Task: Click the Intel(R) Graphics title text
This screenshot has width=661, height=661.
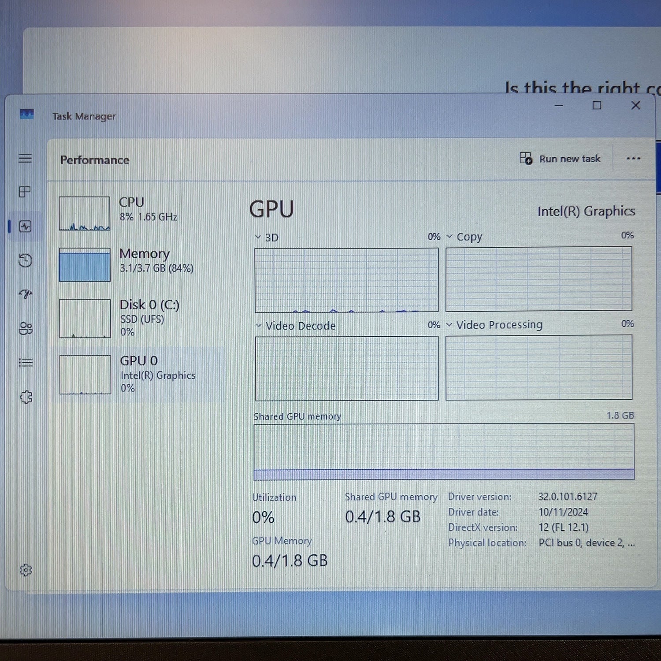Action: click(586, 212)
